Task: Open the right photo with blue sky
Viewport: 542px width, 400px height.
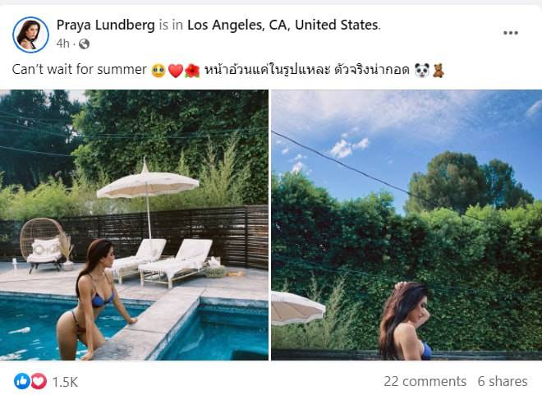Action: (x=406, y=225)
